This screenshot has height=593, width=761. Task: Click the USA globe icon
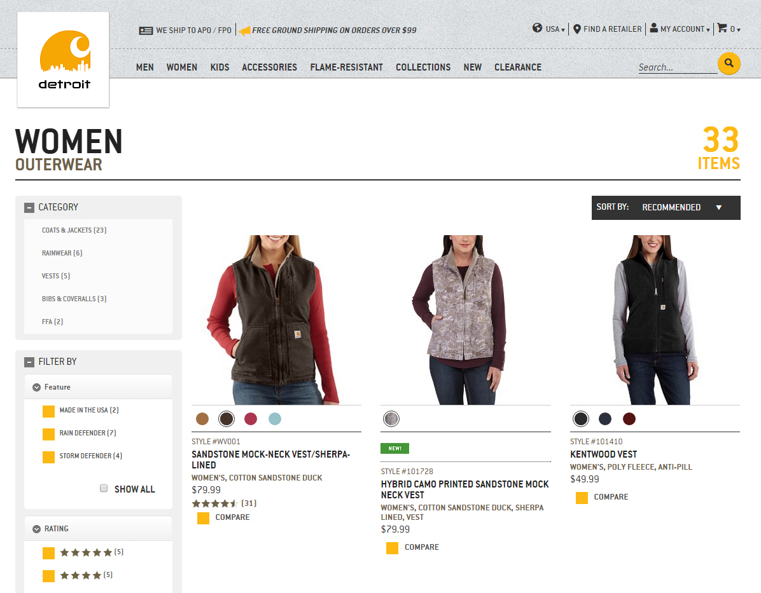pyautogui.click(x=538, y=29)
